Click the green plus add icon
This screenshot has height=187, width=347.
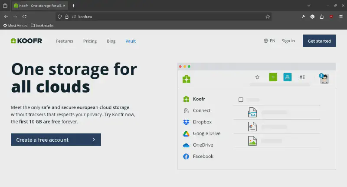tap(273, 77)
